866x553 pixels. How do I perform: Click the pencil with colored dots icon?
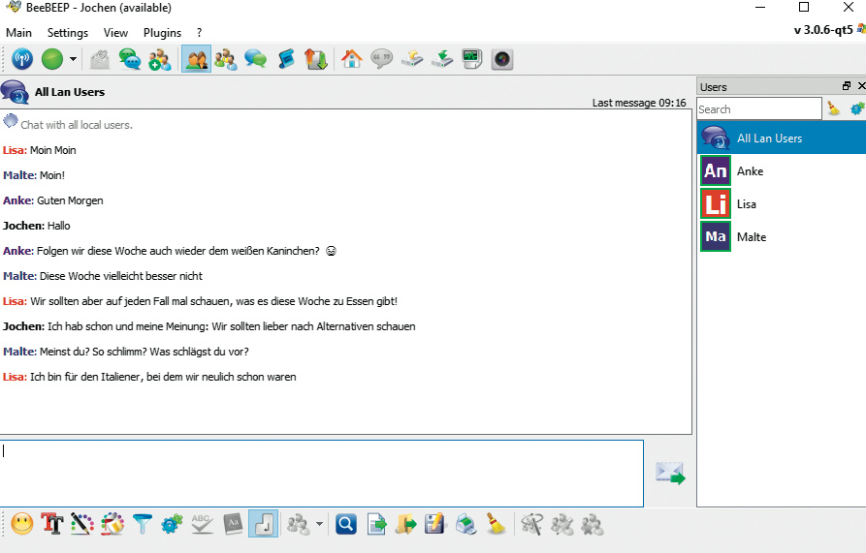click(81, 524)
